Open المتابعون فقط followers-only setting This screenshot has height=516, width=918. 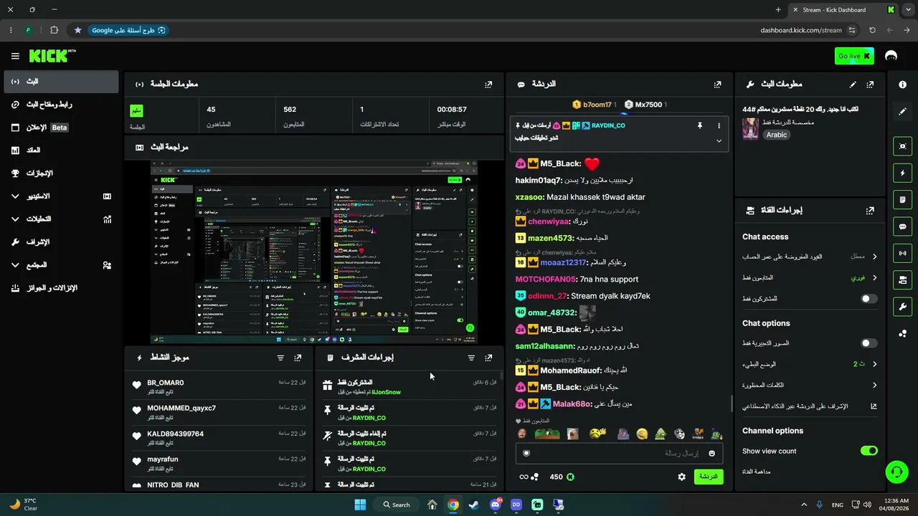point(810,277)
